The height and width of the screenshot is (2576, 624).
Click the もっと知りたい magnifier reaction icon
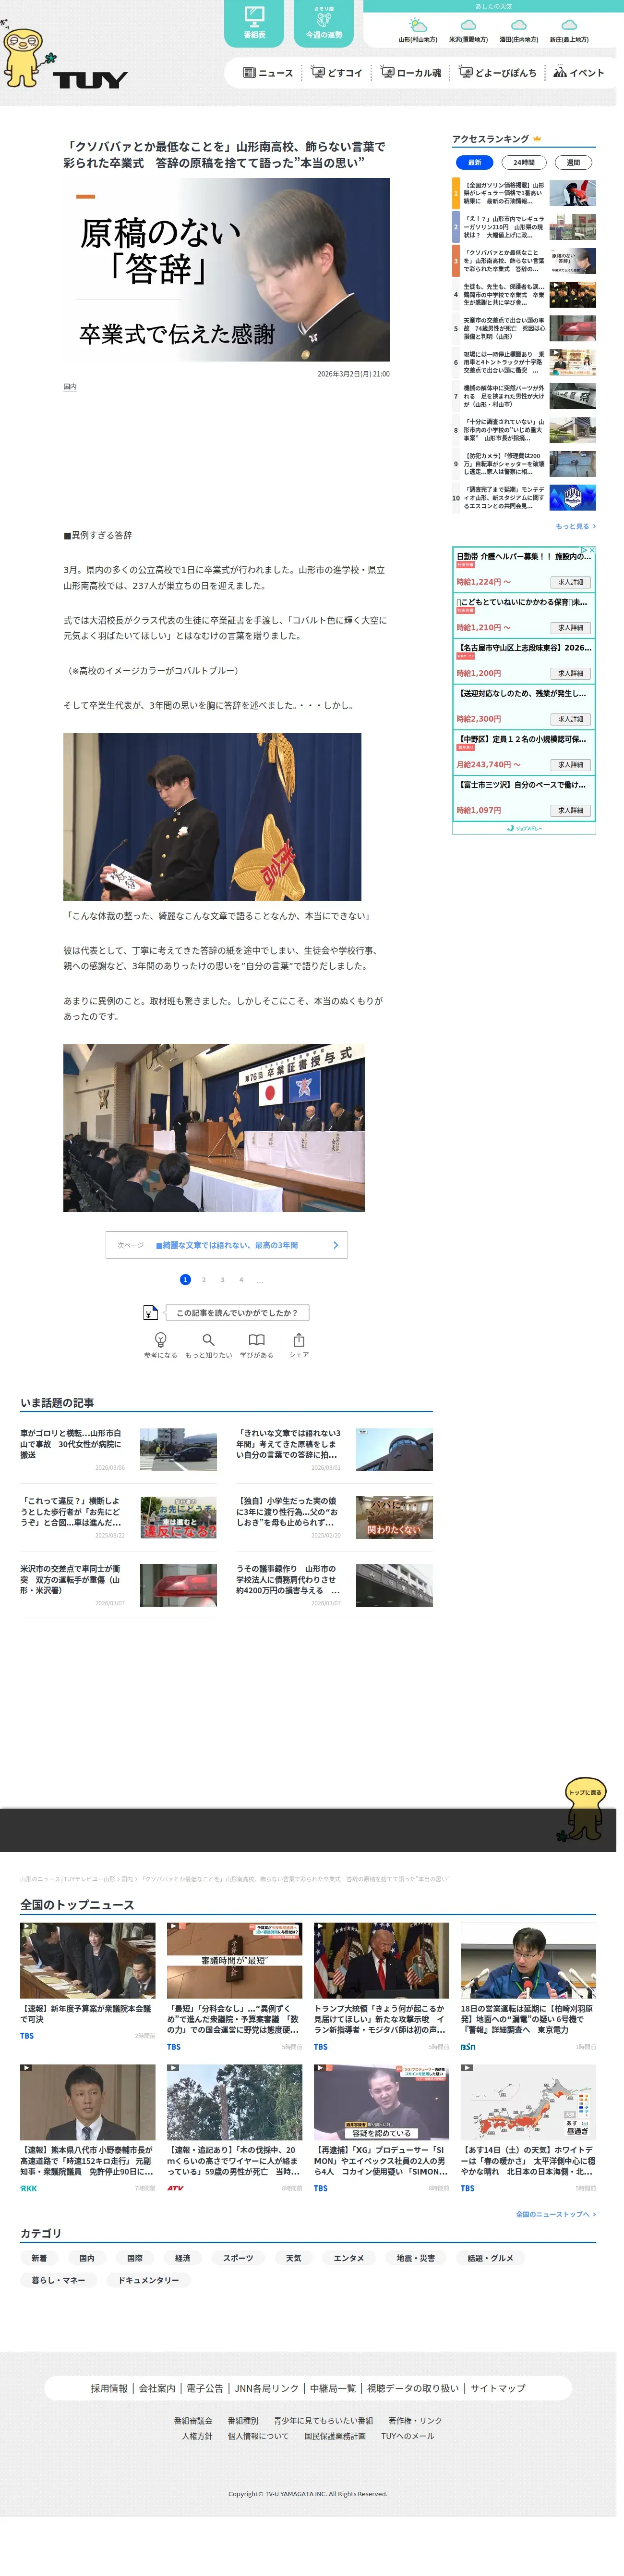[209, 1340]
